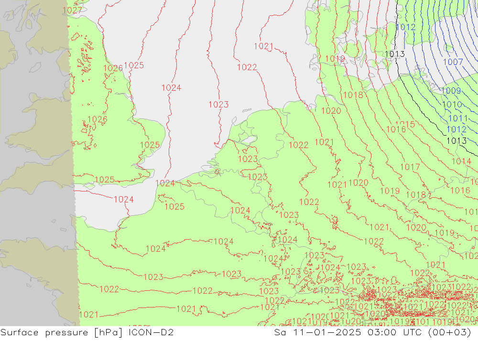This screenshot has width=478, height=350.
Task: Click the 1027 isobar label
Action: click(72, 11)
